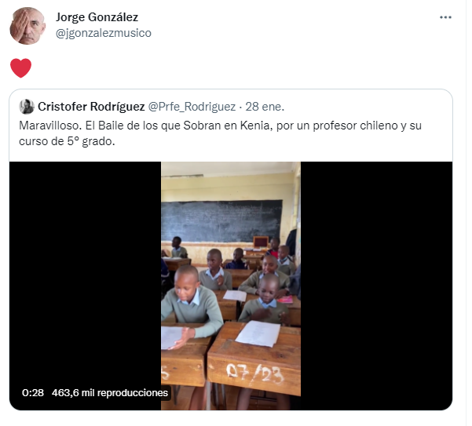Click the 463,6 mil reproducciones view count

click(110, 392)
